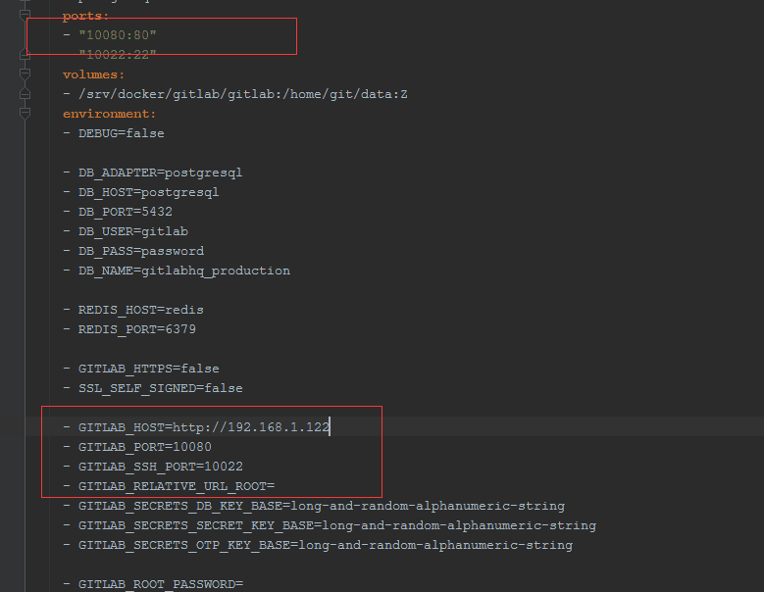Viewport: 764px width, 592px height.
Task: Collapse the environment section fold marker
Action: pos(25,114)
